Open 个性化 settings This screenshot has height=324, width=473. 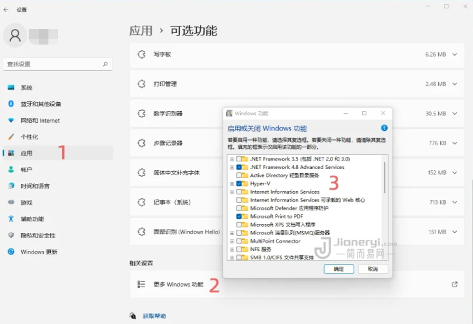57,137
